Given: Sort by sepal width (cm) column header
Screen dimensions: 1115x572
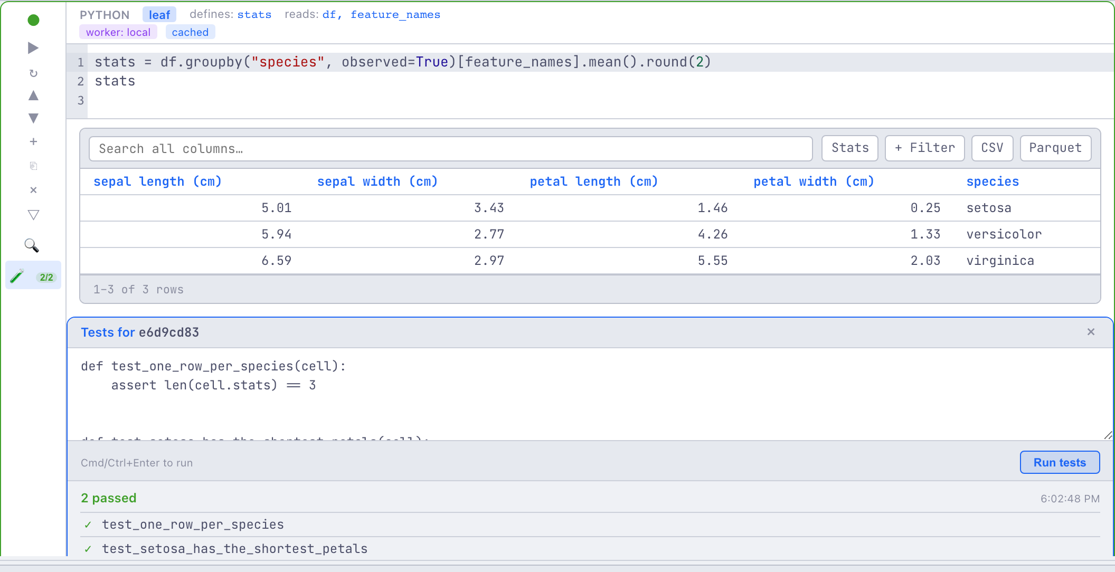Looking at the screenshot, I should point(377,182).
